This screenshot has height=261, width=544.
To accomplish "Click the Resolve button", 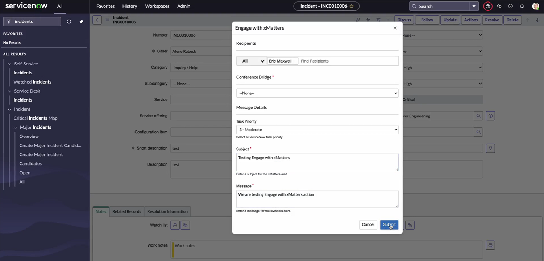I will coord(492,20).
